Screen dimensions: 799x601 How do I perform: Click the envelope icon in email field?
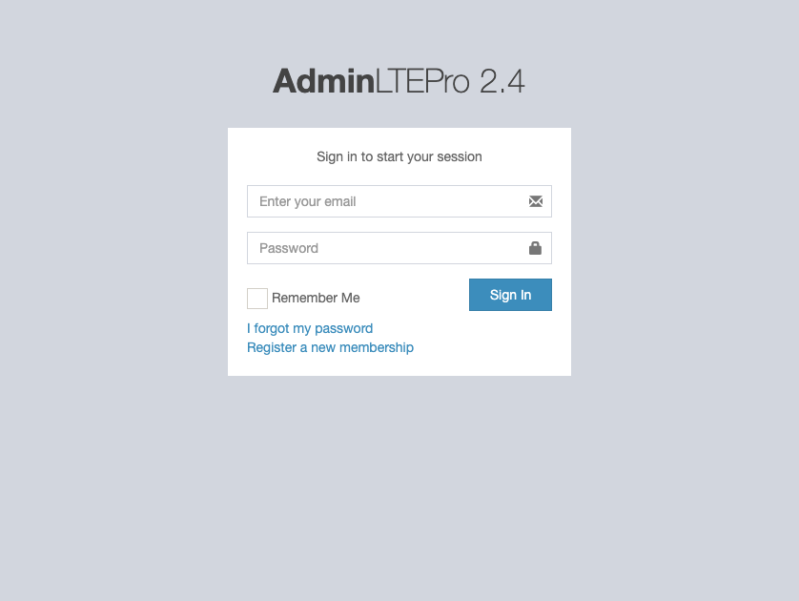[536, 201]
